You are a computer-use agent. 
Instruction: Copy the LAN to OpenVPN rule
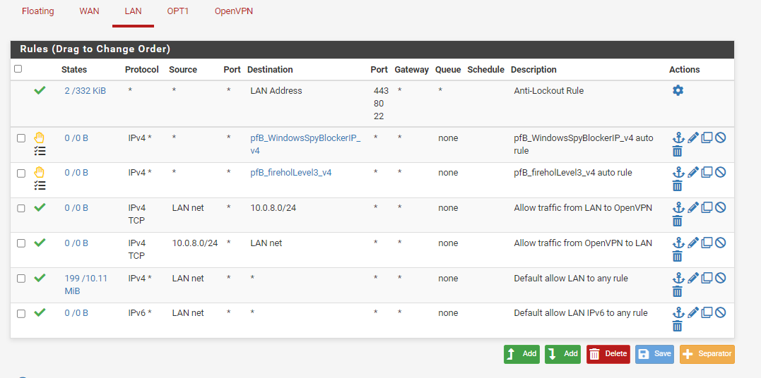707,207
